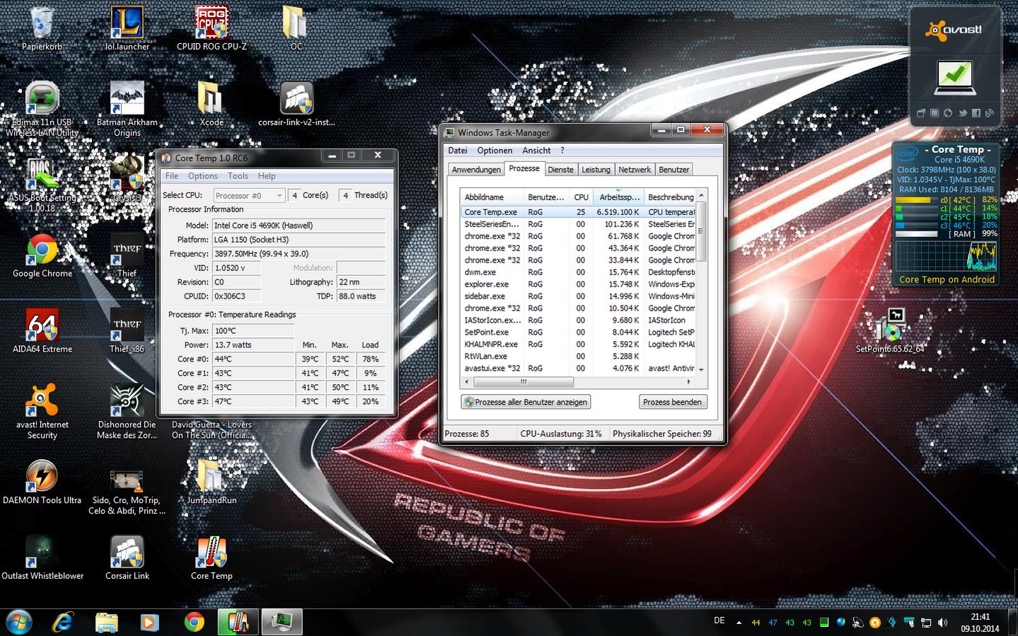Open File menu in Core Temp

tap(172, 176)
